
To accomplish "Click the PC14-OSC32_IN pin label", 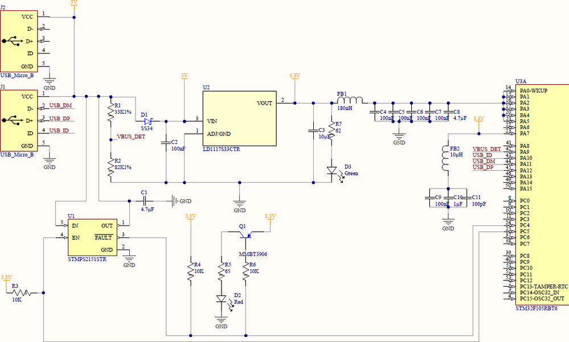I will pos(539,292).
